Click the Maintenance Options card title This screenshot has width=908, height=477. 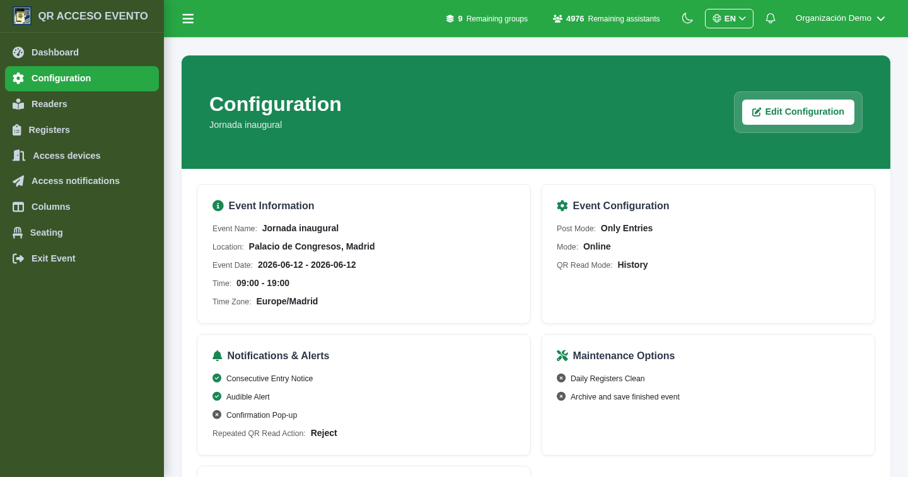point(624,355)
